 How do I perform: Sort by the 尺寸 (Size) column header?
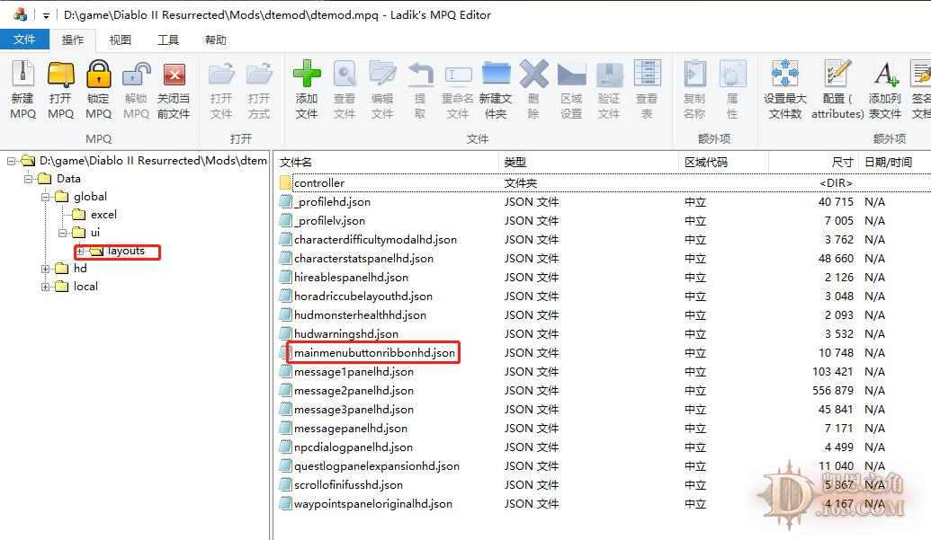[x=813, y=162]
